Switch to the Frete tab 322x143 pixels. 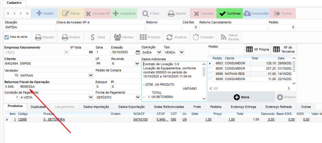tap(197, 107)
